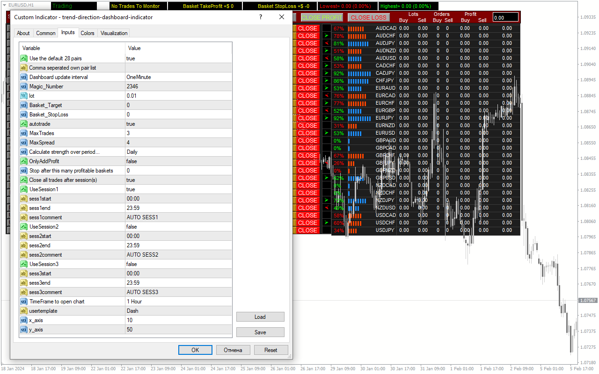Click the icon beside 'Calculate strength over period'
The width and height of the screenshot is (599, 374).
coord(24,152)
